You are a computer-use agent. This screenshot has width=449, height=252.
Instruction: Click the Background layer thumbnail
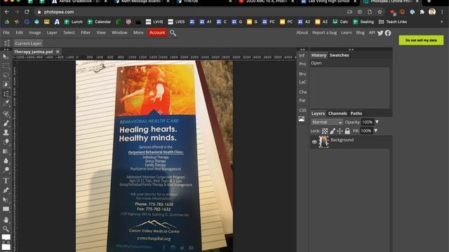coord(323,142)
